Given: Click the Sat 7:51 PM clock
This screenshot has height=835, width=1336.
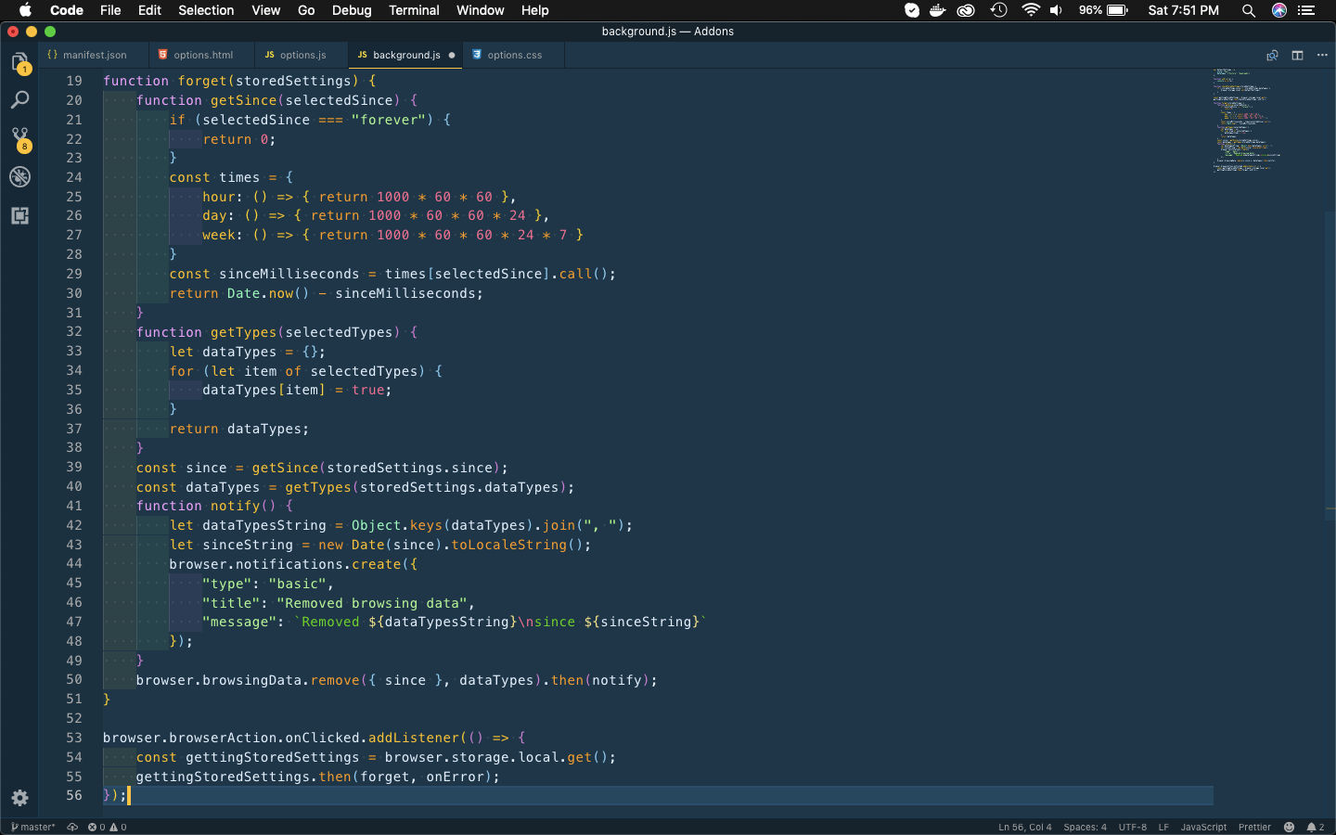Looking at the screenshot, I should click(x=1183, y=10).
